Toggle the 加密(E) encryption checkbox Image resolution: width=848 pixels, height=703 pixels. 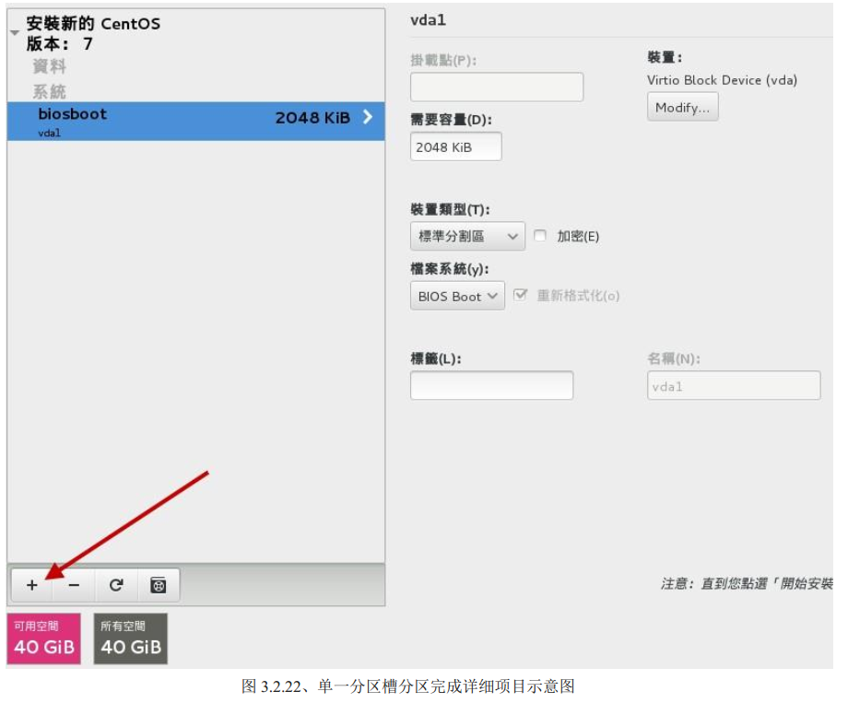(540, 235)
